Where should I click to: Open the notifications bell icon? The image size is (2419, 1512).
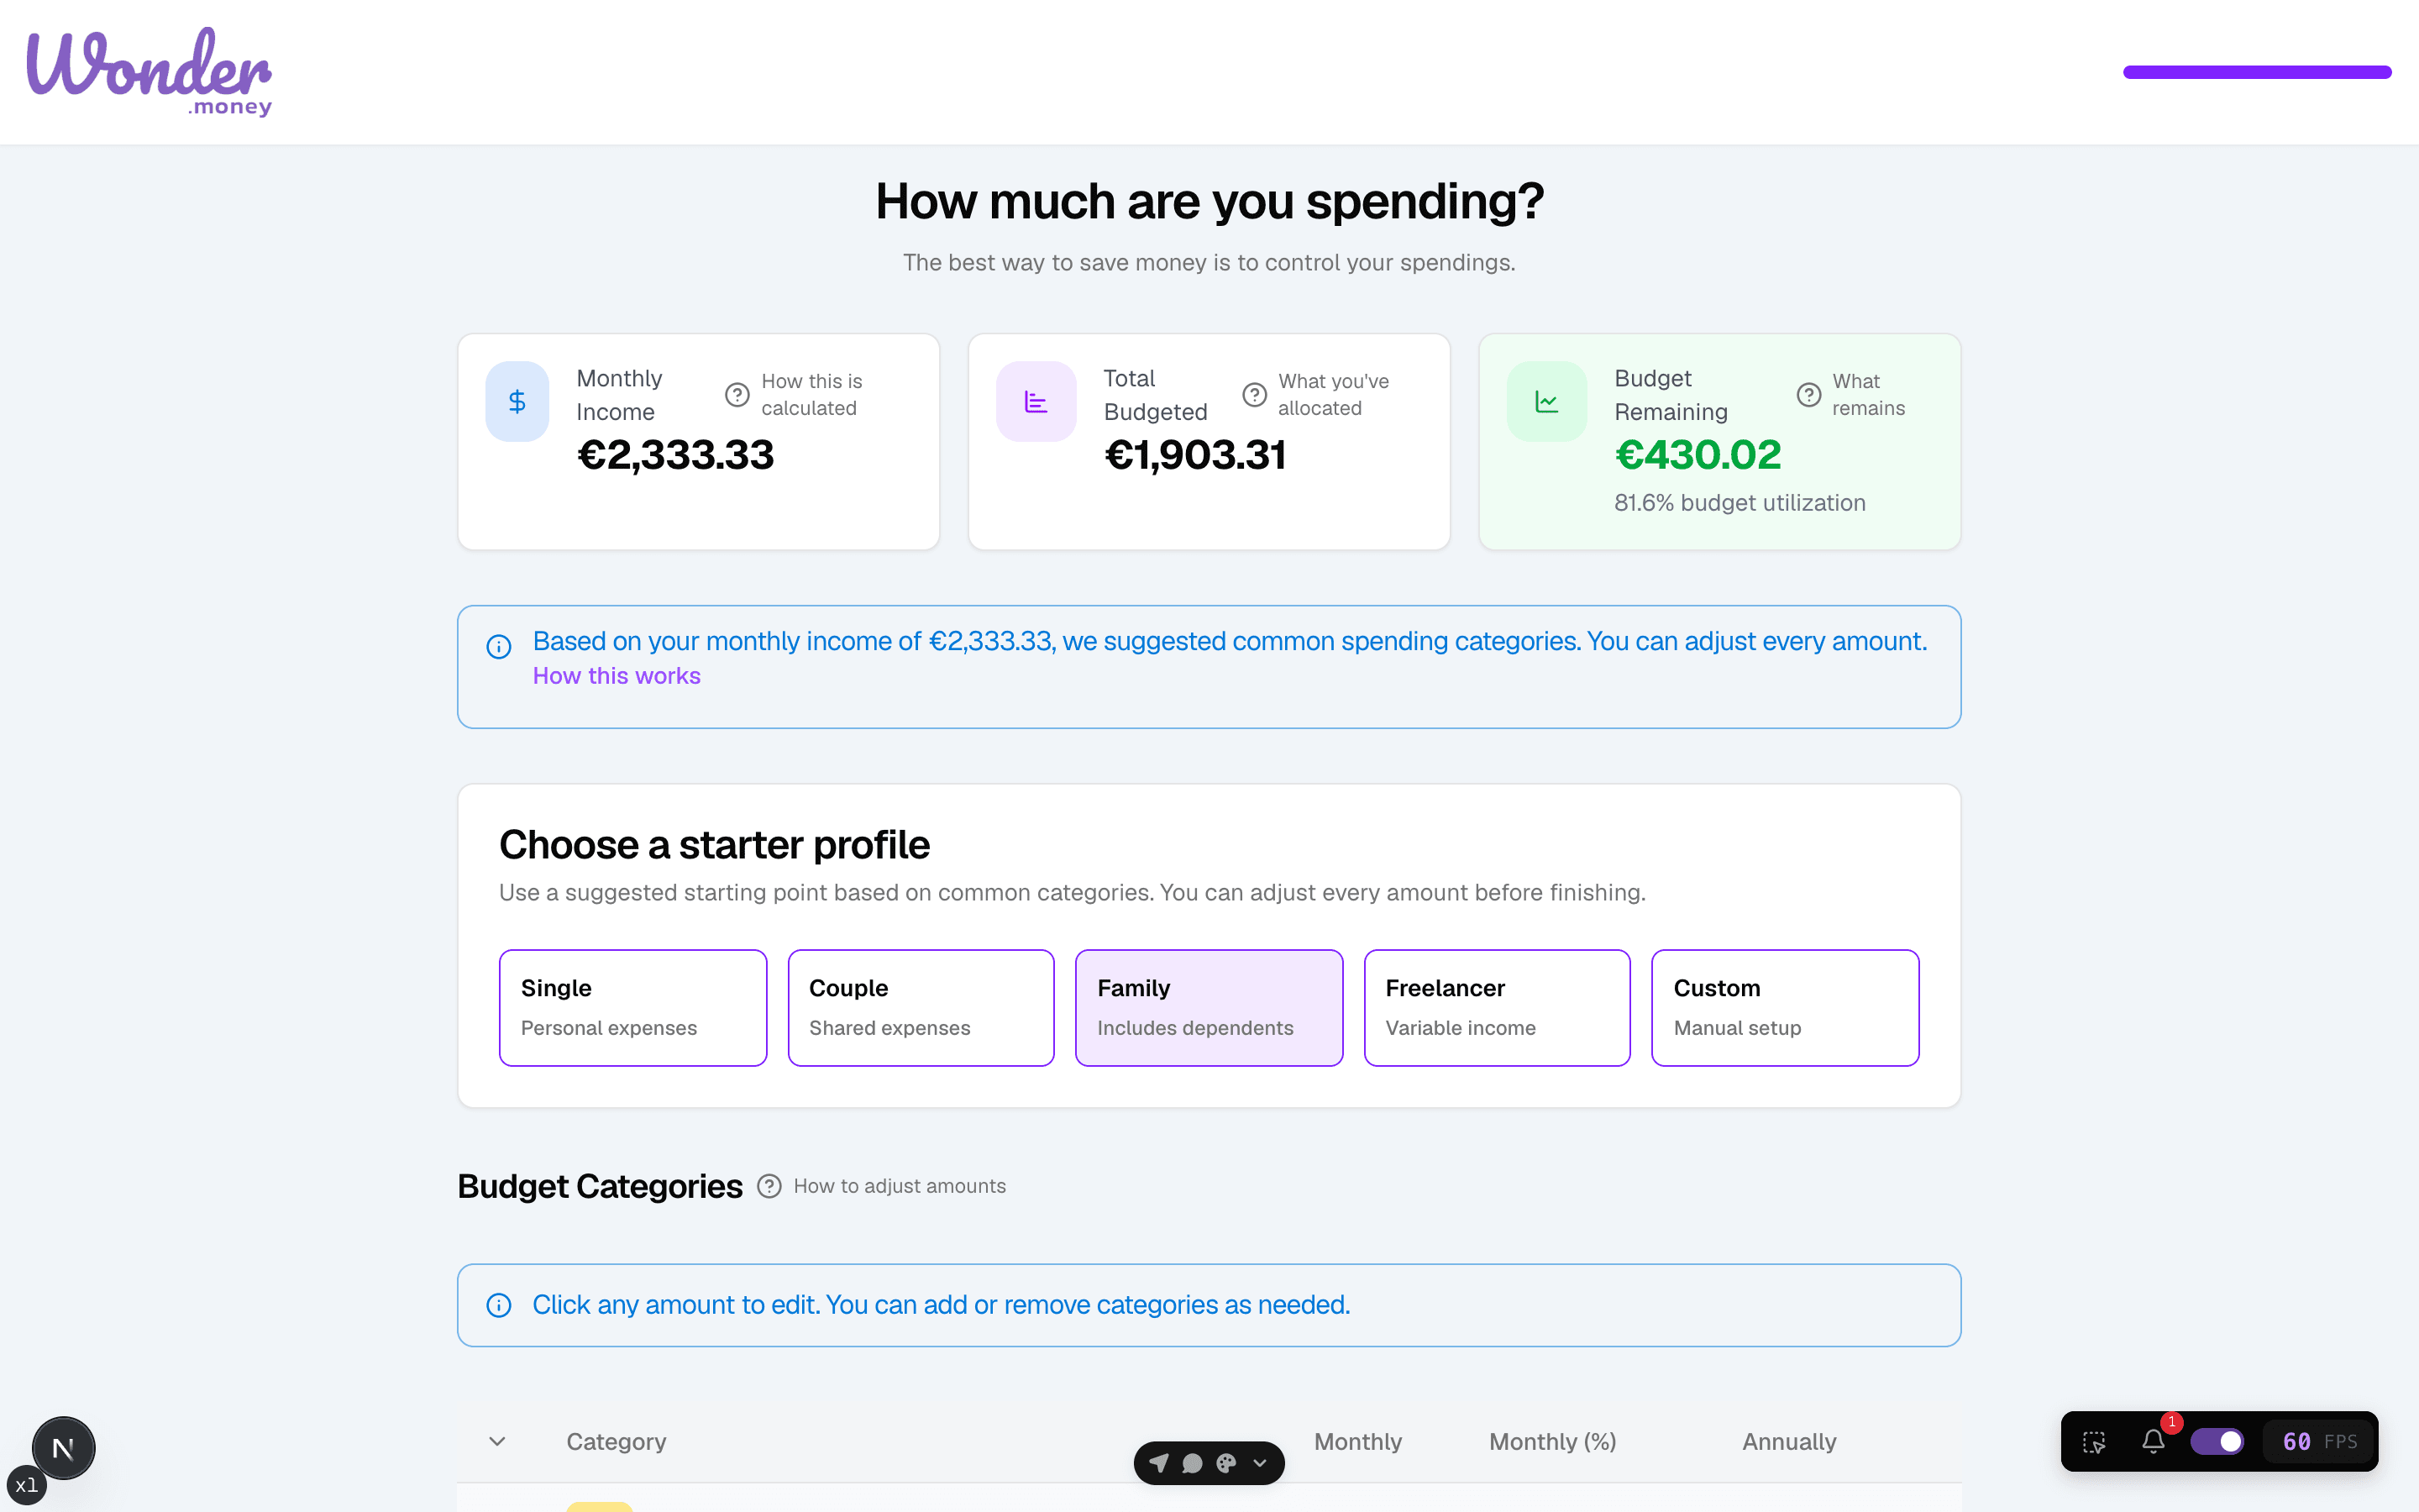click(x=2153, y=1442)
